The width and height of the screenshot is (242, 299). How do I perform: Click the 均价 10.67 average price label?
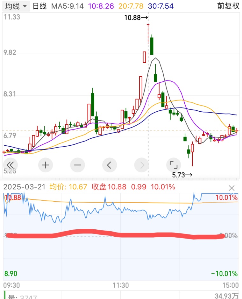click(68, 187)
